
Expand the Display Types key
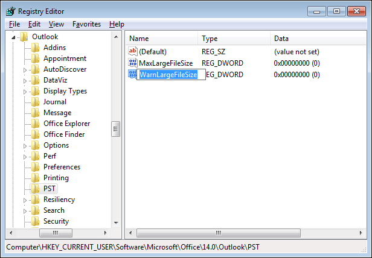click(25, 92)
